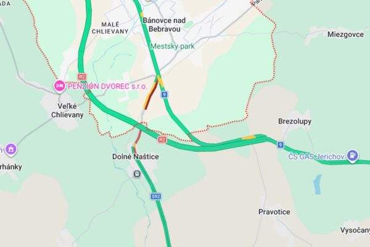370x247 pixels.
Task: Click the pink PENZIÓN DVOREC hotel marker
Action: 59,86
